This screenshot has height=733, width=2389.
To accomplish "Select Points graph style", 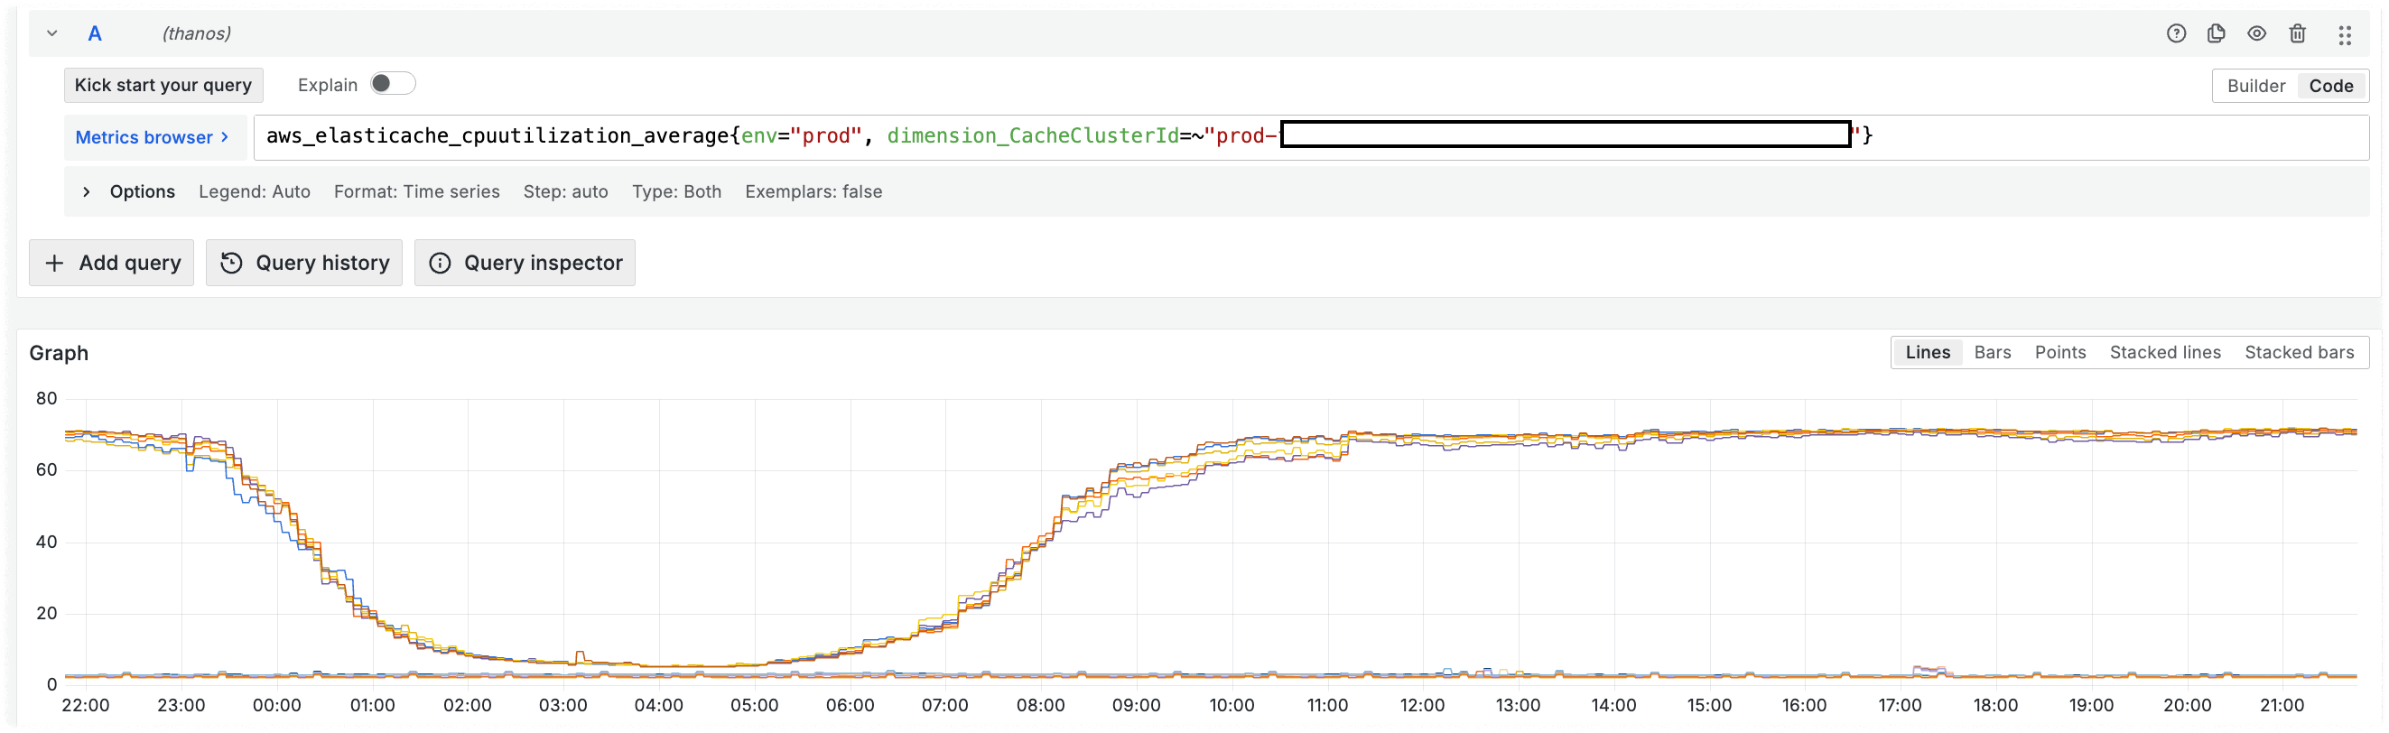I will 2059,352.
